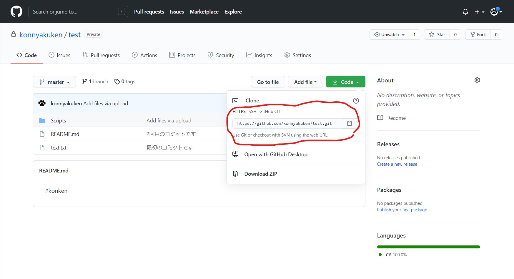Select the SSH clone option
Screen dimensions: 514x279
pyautogui.click(x=252, y=112)
